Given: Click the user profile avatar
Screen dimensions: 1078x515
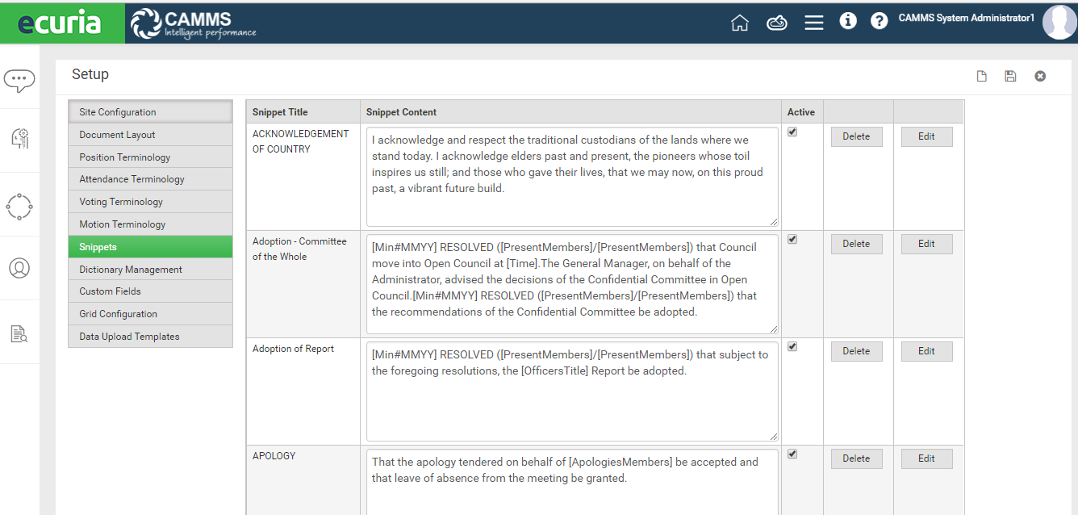Looking at the screenshot, I should coord(1059,22).
